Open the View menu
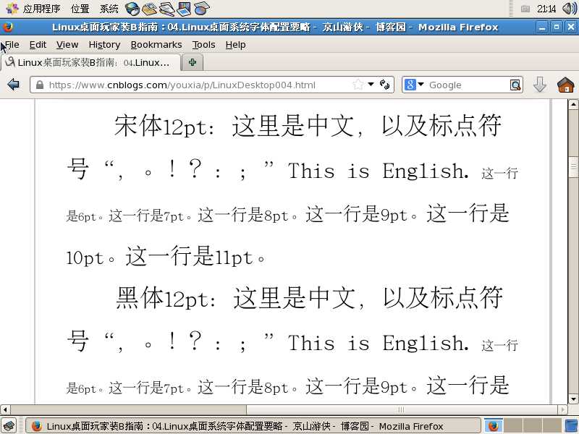 tap(67, 45)
